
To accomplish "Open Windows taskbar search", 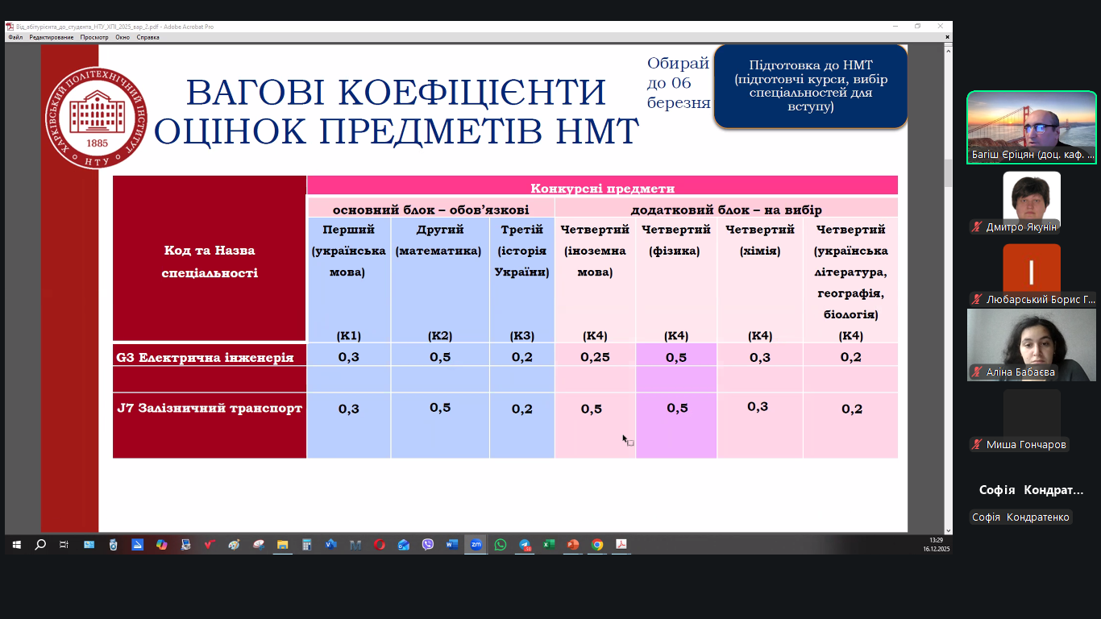I will [x=40, y=545].
